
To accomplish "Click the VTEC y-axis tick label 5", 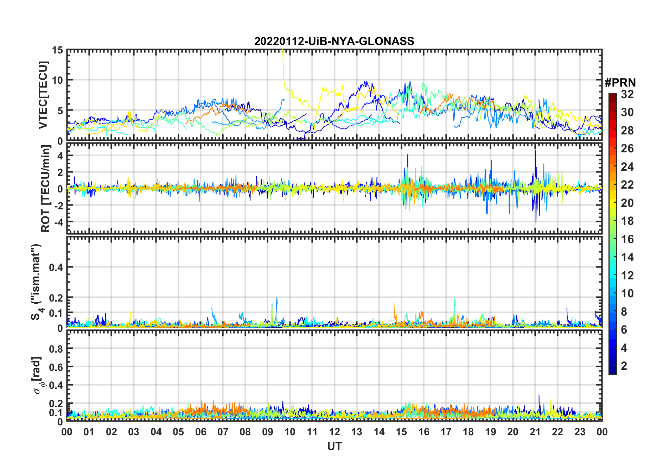I will [x=60, y=111].
